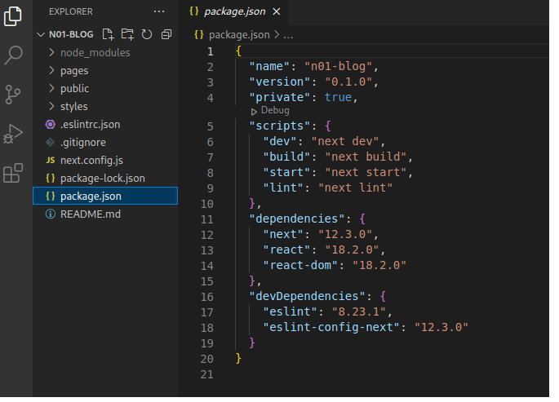Select package.json in the file tree

tap(105, 196)
